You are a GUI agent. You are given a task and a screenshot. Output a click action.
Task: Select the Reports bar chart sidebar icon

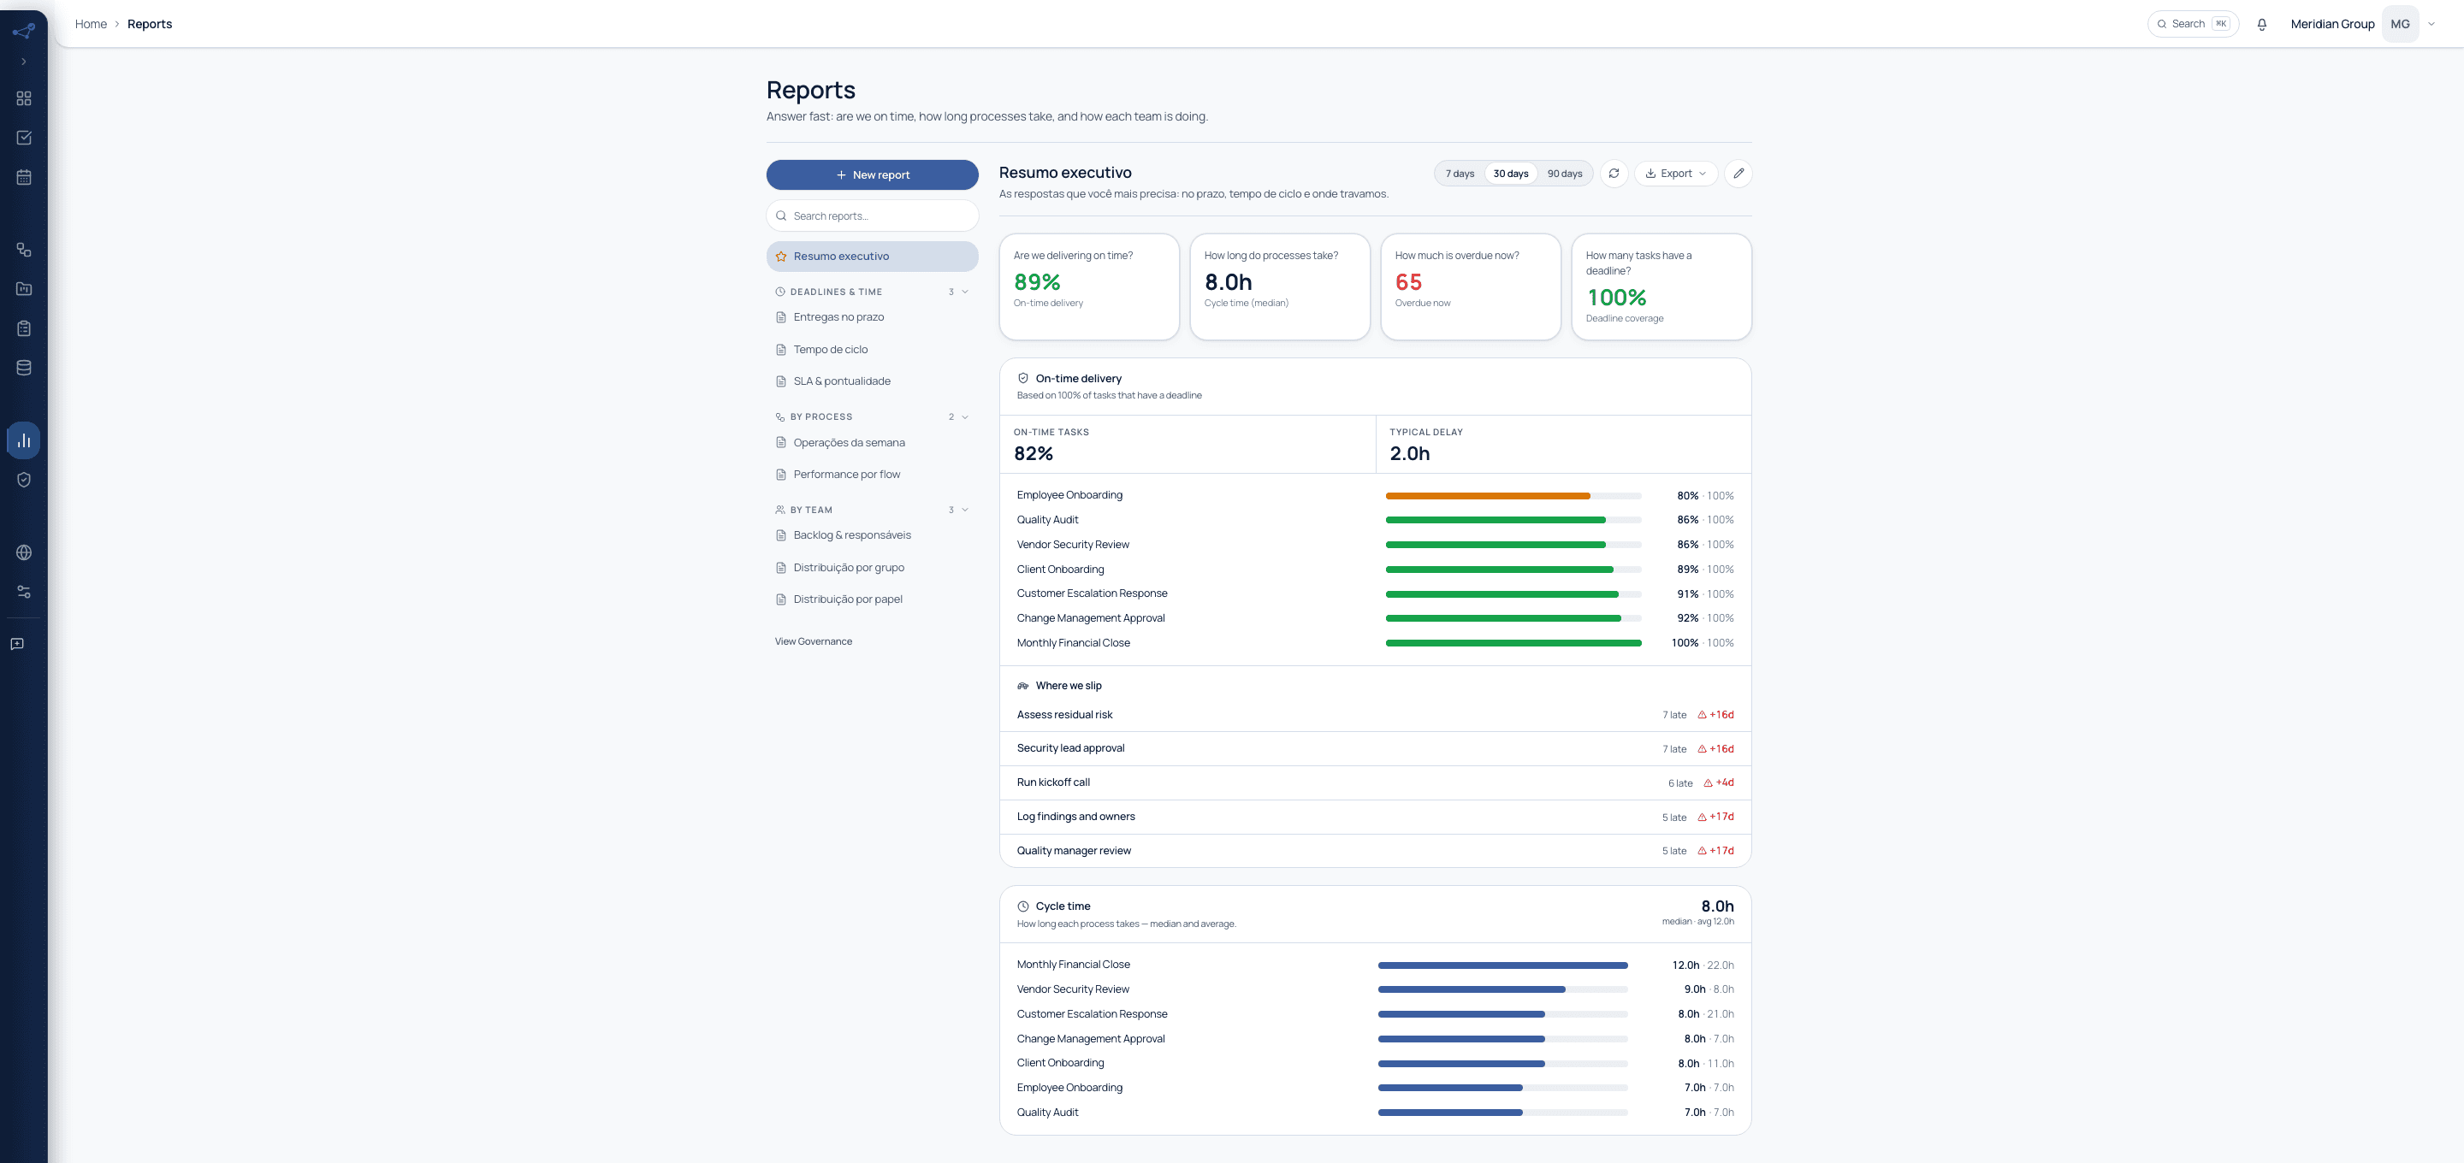(x=24, y=440)
